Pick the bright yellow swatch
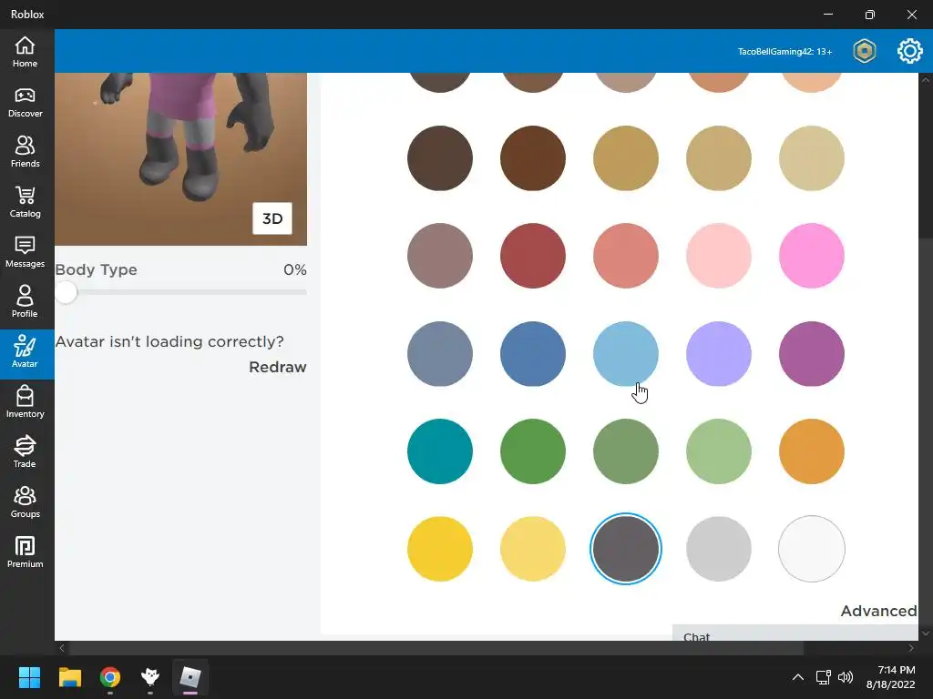The height and width of the screenshot is (699, 933). (440, 549)
